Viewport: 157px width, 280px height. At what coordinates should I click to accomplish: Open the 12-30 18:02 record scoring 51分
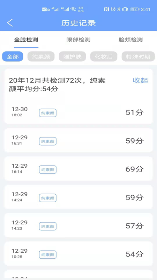coord(78,113)
